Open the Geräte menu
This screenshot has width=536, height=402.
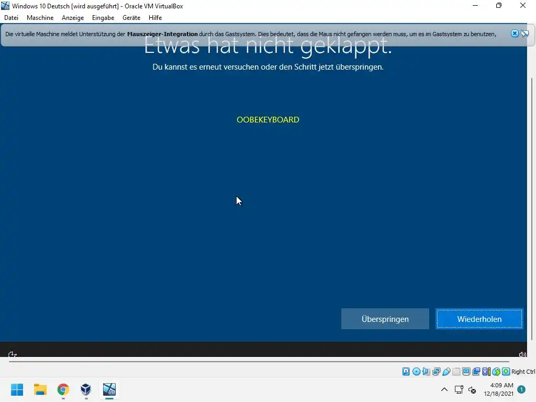tap(131, 18)
